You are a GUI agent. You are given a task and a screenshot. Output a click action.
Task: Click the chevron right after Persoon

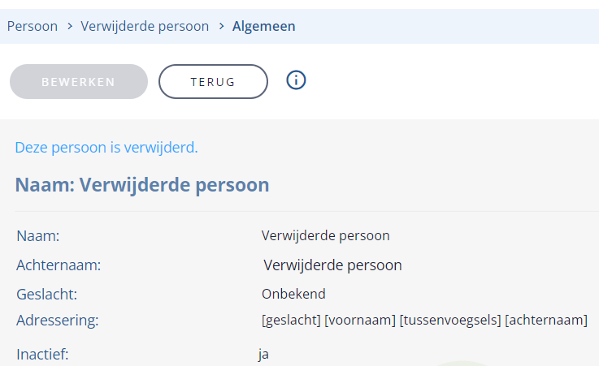click(70, 26)
